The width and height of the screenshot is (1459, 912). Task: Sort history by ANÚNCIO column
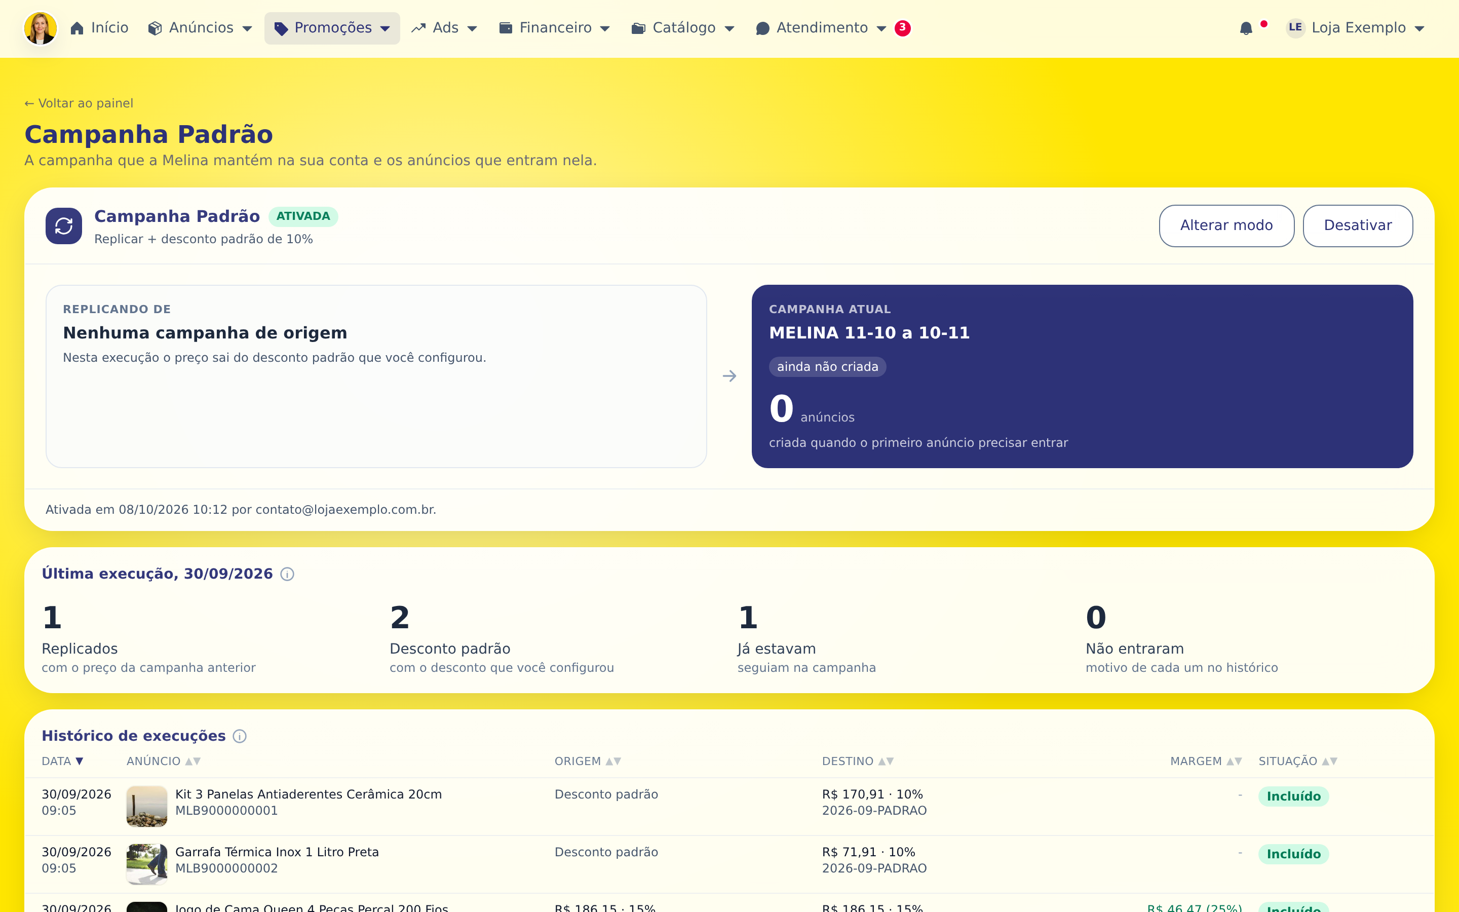[x=164, y=761]
